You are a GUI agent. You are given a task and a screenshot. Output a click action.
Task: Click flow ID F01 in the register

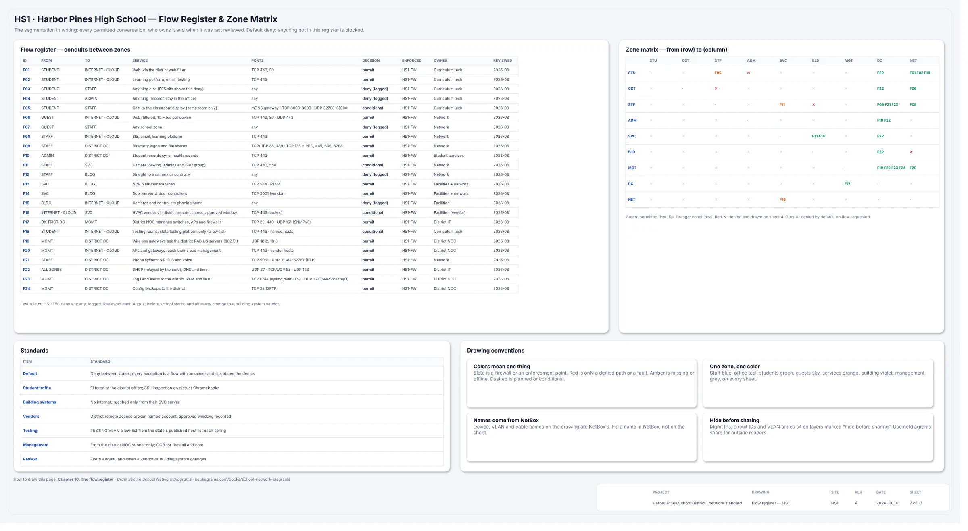(26, 70)
